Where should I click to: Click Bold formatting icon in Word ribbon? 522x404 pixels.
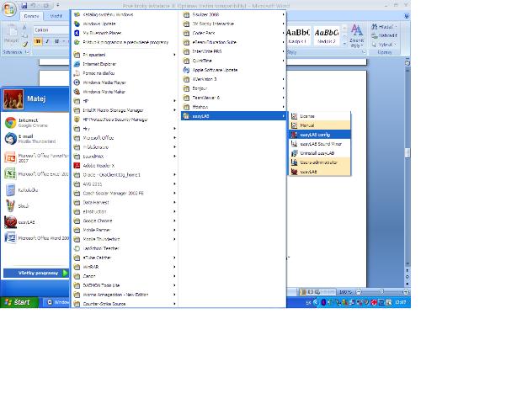pyautogui.click(x=38, y=41)
